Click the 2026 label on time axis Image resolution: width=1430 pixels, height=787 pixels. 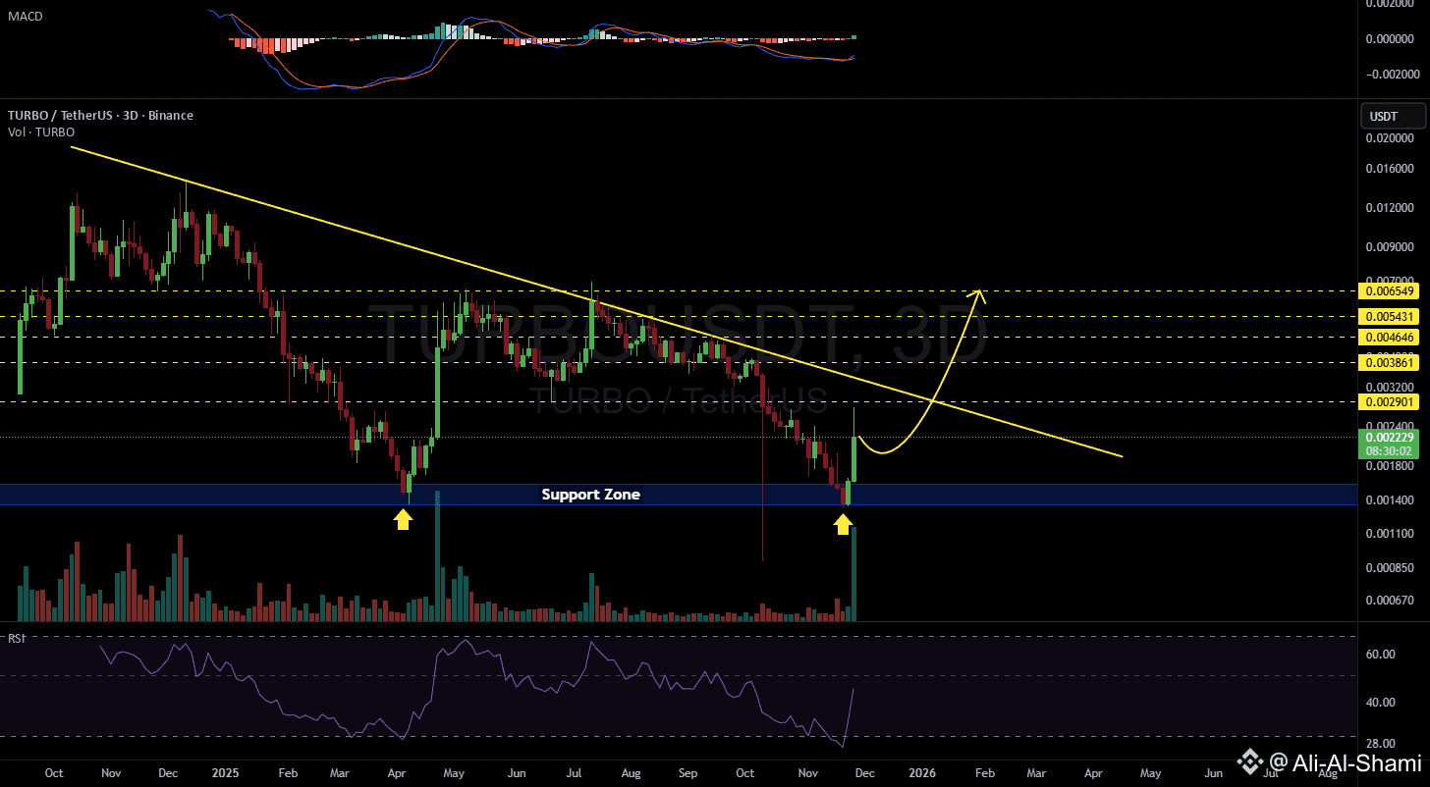pos(923,772)
